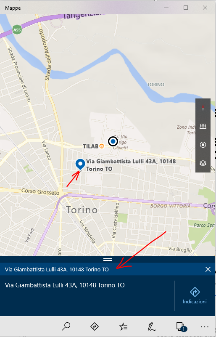Image resolution: width=216 pixels, height=337 pixels.
Task: Open the search magnifier in bottom toolbar
Action: tap(66, 326)
